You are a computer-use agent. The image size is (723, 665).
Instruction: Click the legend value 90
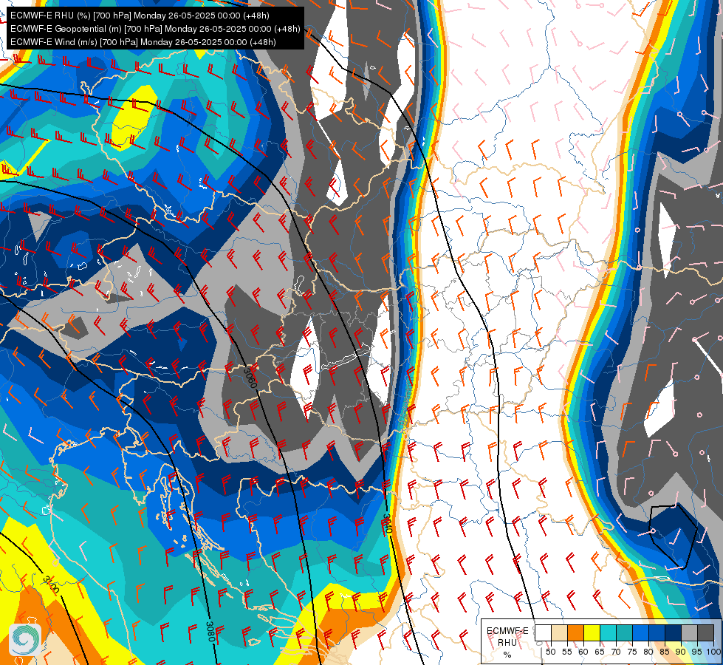[x=681, y=652]
